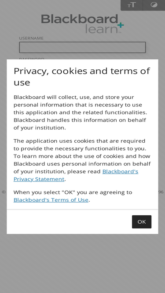Click the partially hidden PASSWORD label
The height and width of the screenshot is (293, 165).
pyautogui.click(x=32, y=58)
